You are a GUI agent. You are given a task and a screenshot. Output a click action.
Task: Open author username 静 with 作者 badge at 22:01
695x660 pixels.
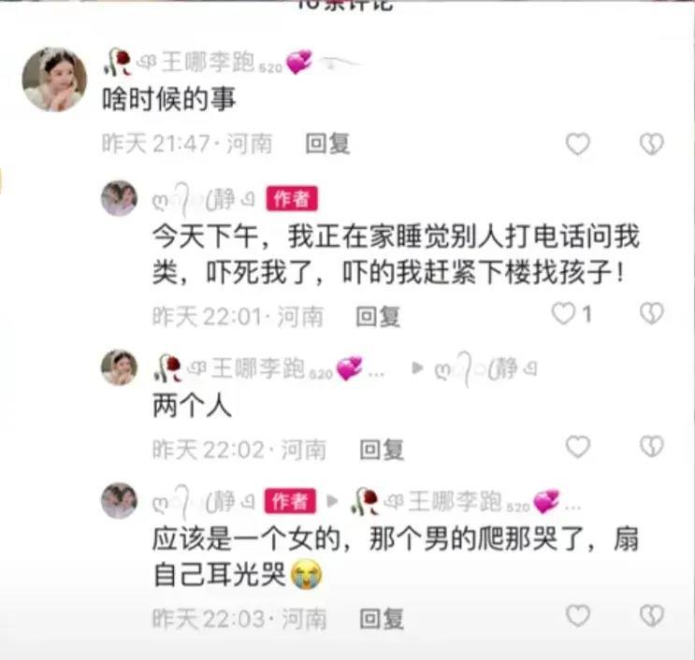204,198
